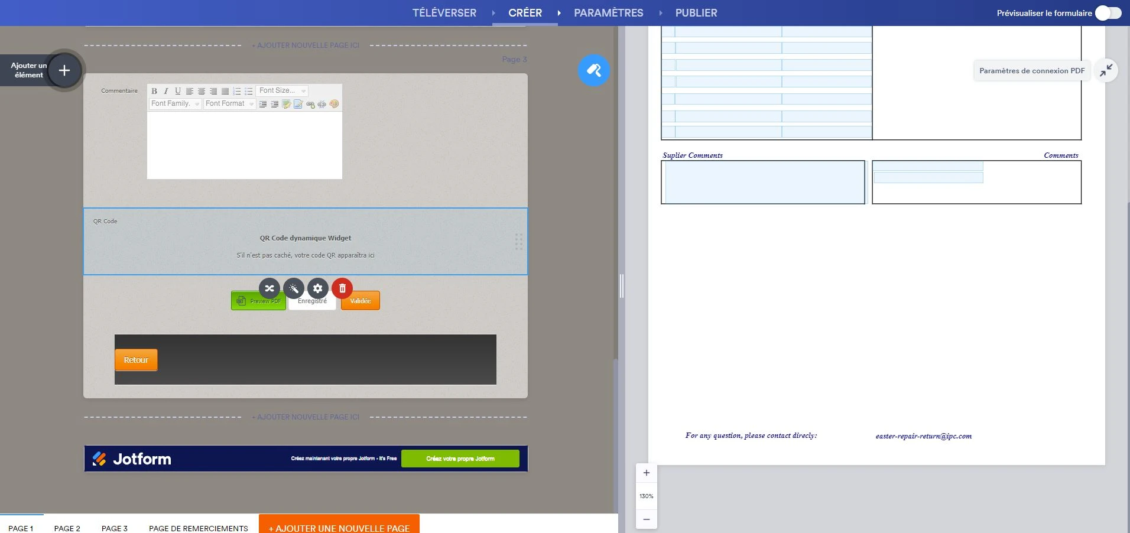Select the underline formatting icon
Screen dimensions: 1130x533
coord(178,91)
